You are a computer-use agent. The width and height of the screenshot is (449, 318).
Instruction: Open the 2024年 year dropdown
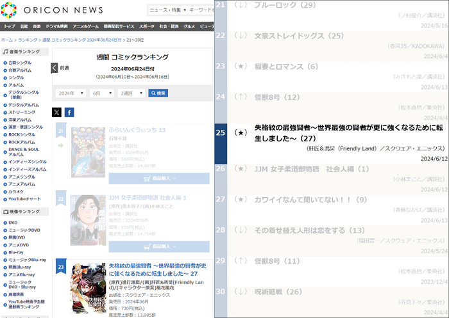[x=71, y=93]
